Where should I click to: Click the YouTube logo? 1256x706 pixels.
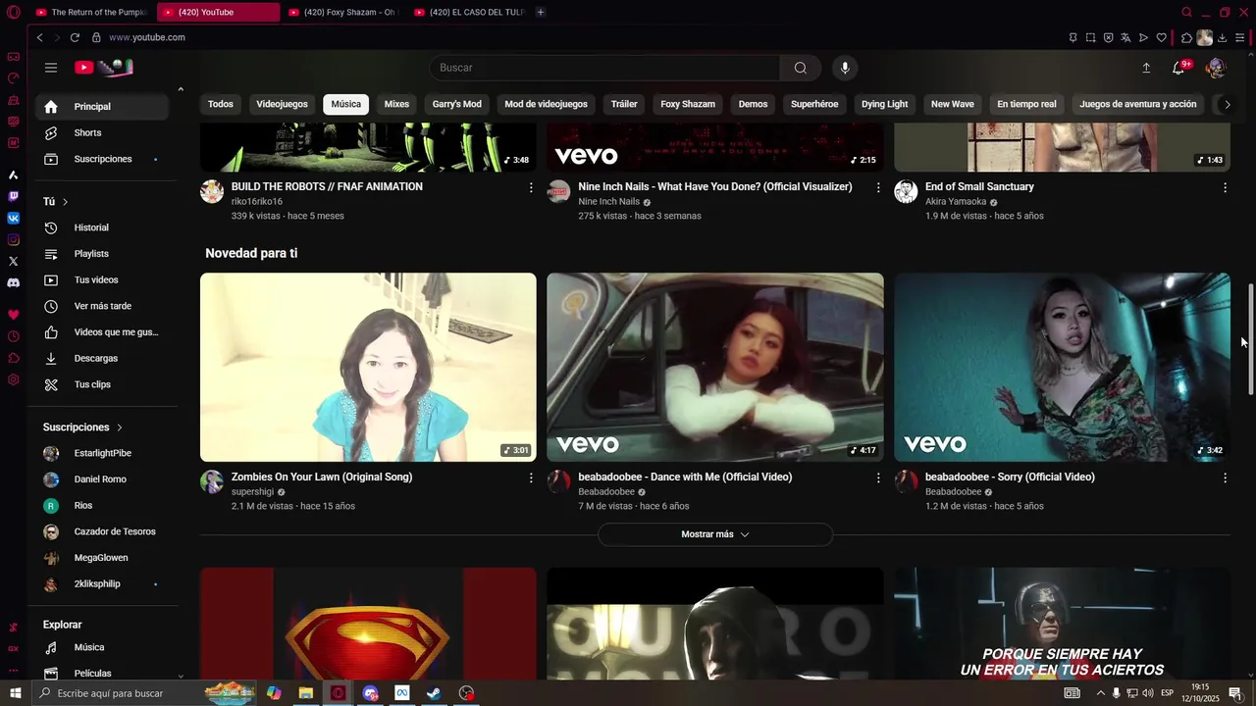tap(104, 68)
